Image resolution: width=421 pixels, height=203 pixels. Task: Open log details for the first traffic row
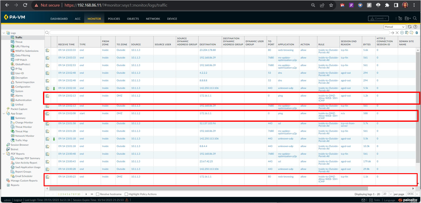click(x=47, y=50)
